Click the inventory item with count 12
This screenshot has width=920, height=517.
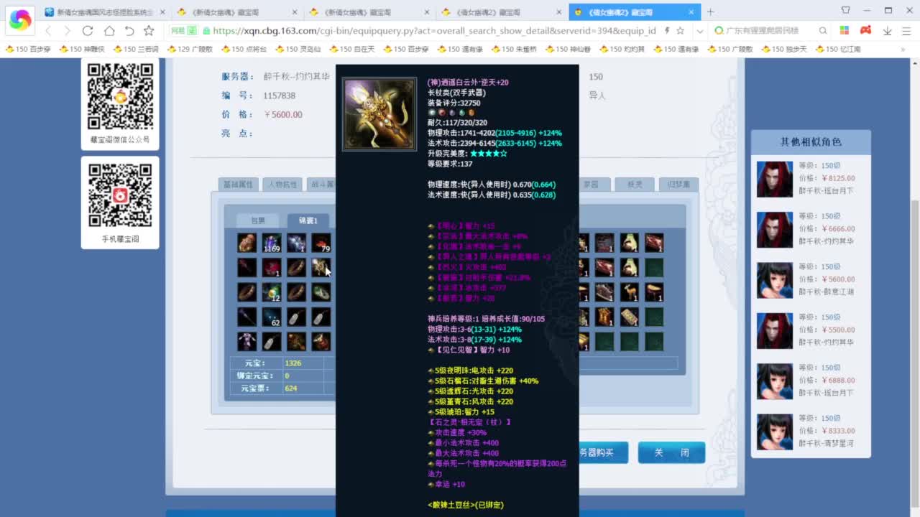point(272,292)
